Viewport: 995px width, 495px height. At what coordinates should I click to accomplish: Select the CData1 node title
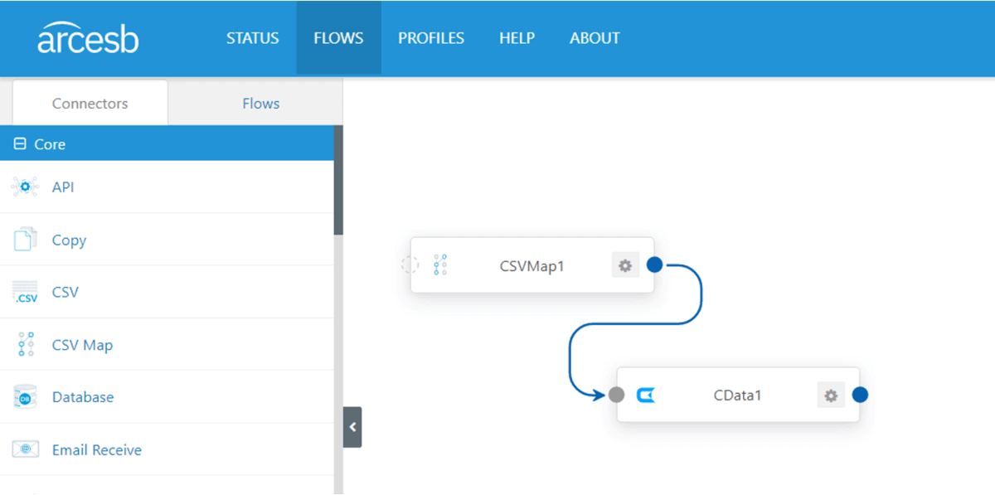[737, 396]
